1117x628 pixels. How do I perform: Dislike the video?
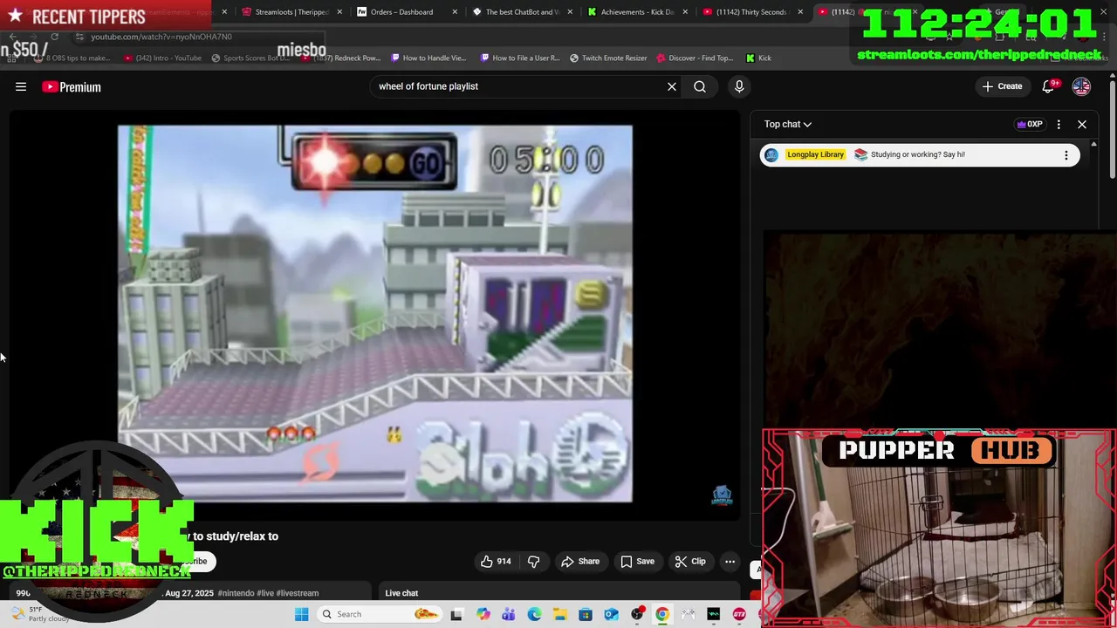[x=534, y=561]
